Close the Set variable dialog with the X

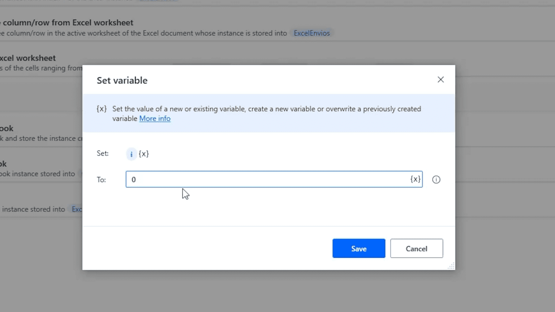pyautogui.click(x=440, y=79)
